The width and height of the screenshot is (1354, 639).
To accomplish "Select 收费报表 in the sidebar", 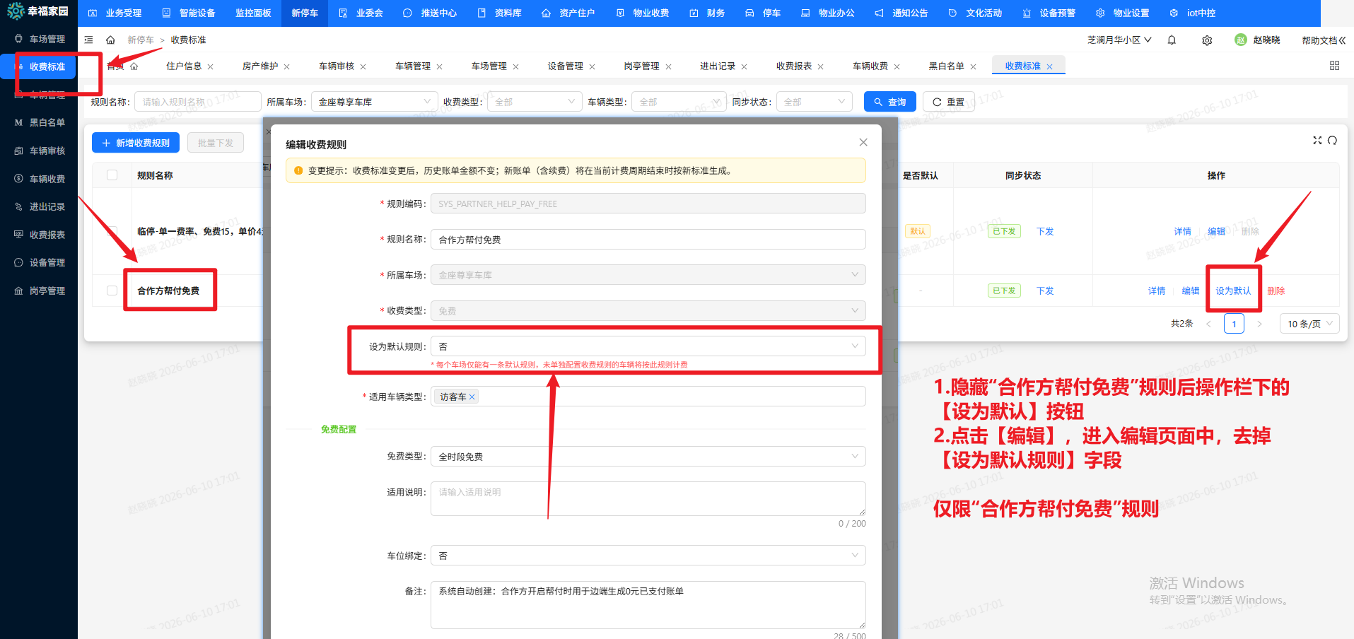I will [x=39, y=235].
